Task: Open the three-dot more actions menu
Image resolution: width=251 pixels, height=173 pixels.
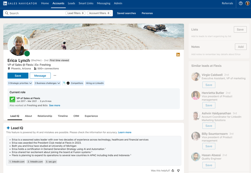Action: coord(55,76)
